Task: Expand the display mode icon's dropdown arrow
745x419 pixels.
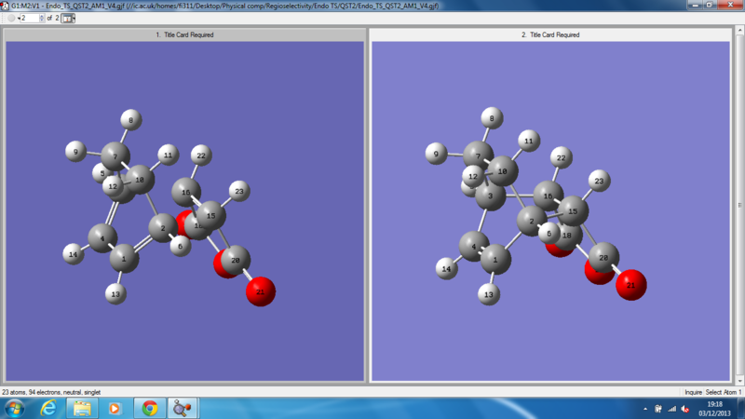Action: coord(74,18)
